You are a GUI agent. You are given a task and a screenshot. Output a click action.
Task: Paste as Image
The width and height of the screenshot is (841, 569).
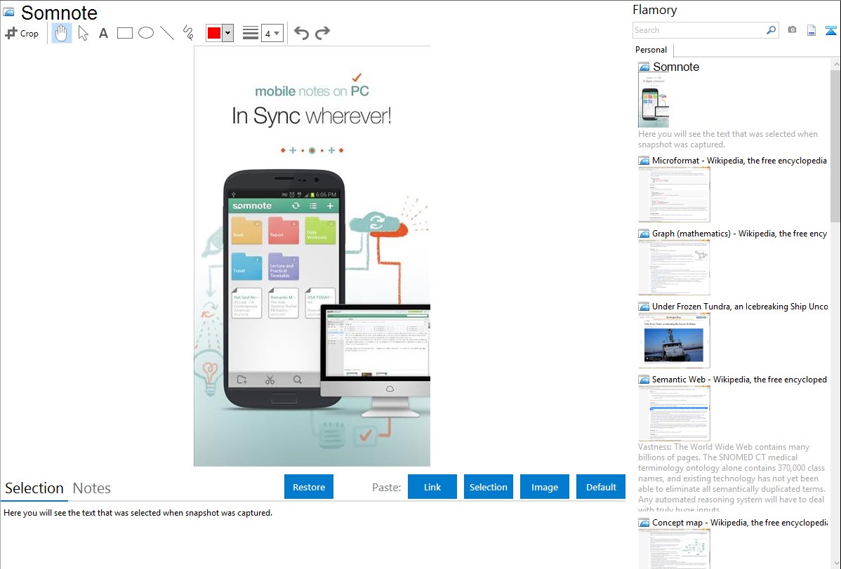[x=545, y=487]
